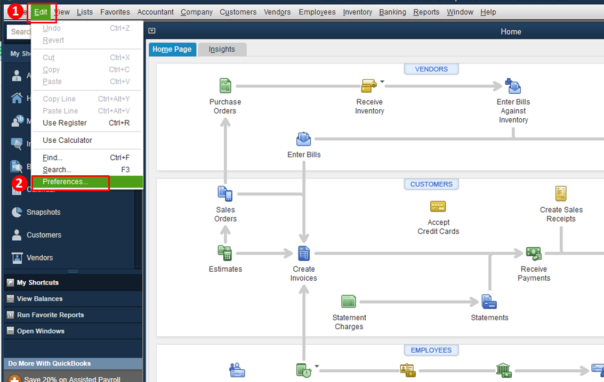Screen dimensions: 604x382
Task: Open the Lists menu
Action: pyautogui.click(x=85, y=12)
